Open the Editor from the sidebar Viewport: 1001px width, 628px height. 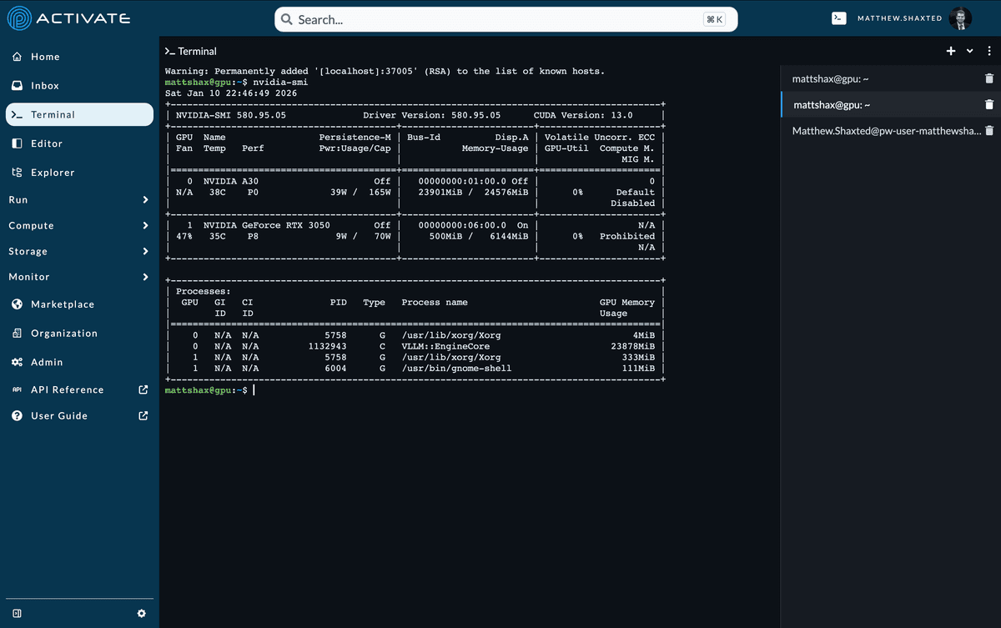(48, 143)
